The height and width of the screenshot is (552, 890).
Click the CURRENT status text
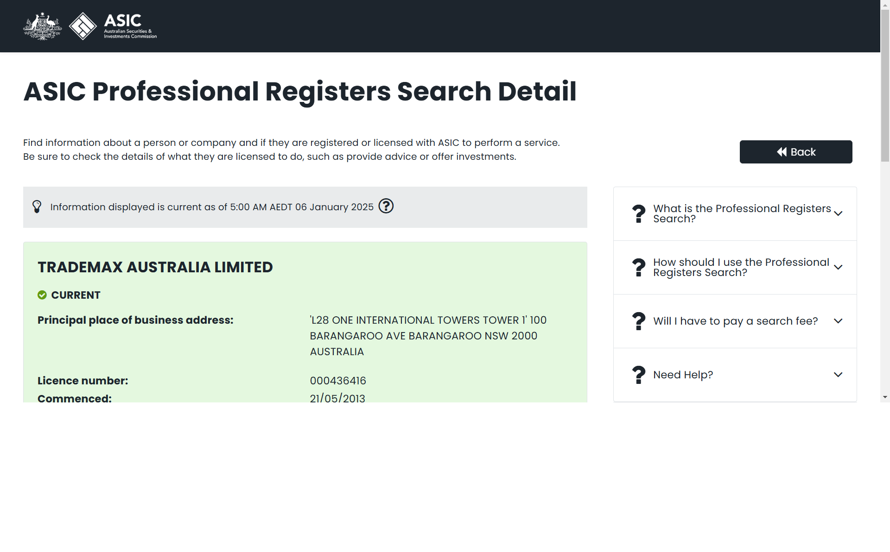tap(76, 295)
